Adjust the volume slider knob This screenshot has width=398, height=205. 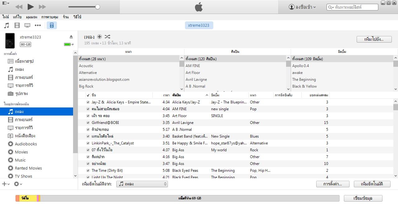98,7
